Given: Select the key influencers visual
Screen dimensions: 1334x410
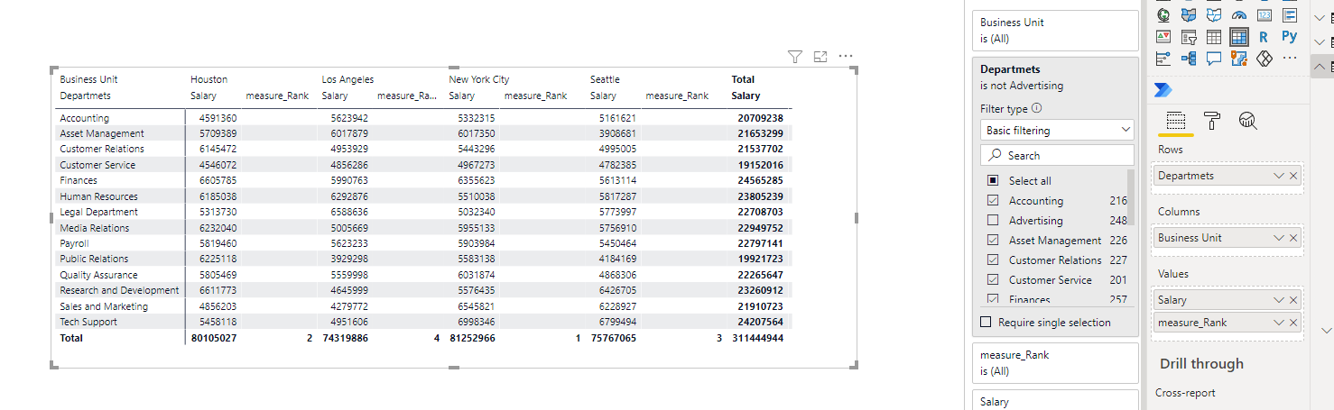Looking at the screenshot, I should pyautogui.click(x=1163, y=59).
